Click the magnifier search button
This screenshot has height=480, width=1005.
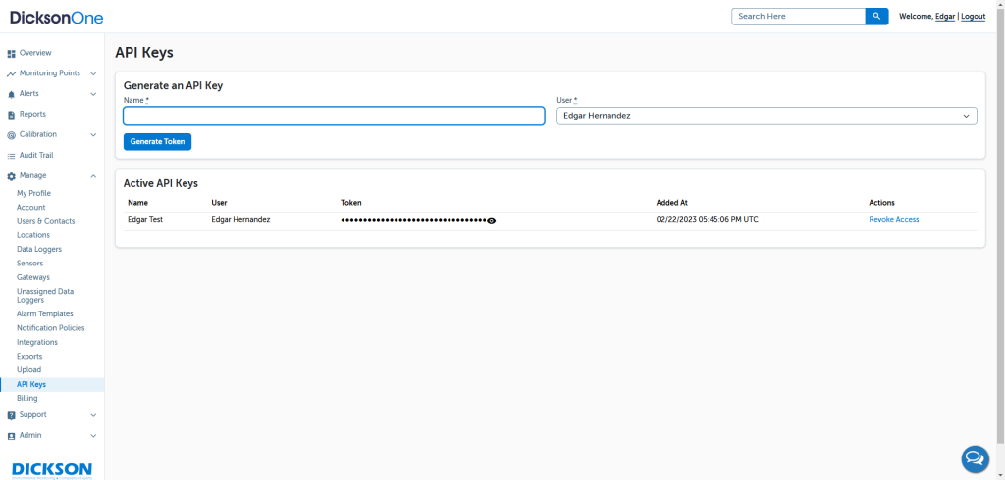pyautogui.click(x=876, y=17)
